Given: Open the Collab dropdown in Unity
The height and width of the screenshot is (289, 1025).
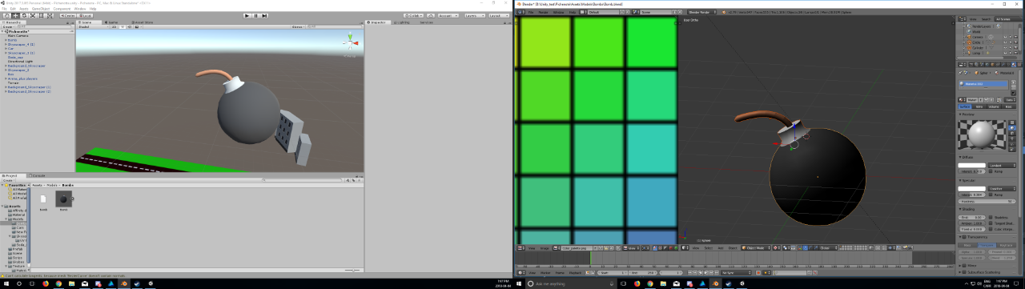Looking at the screenshot, I should pyautogui.click(x=413, y=15).
